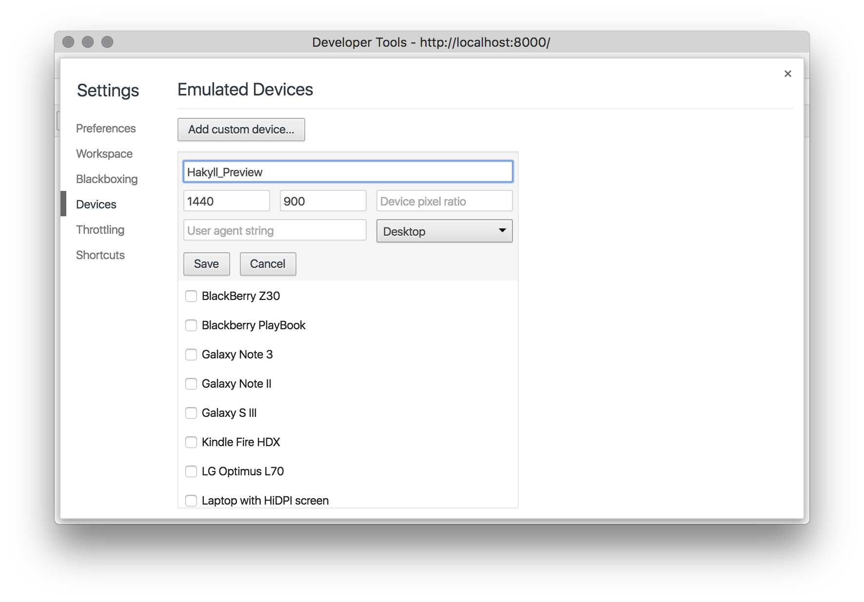
Task: Click the window minimize button
Action: click(x=88, y=42)
